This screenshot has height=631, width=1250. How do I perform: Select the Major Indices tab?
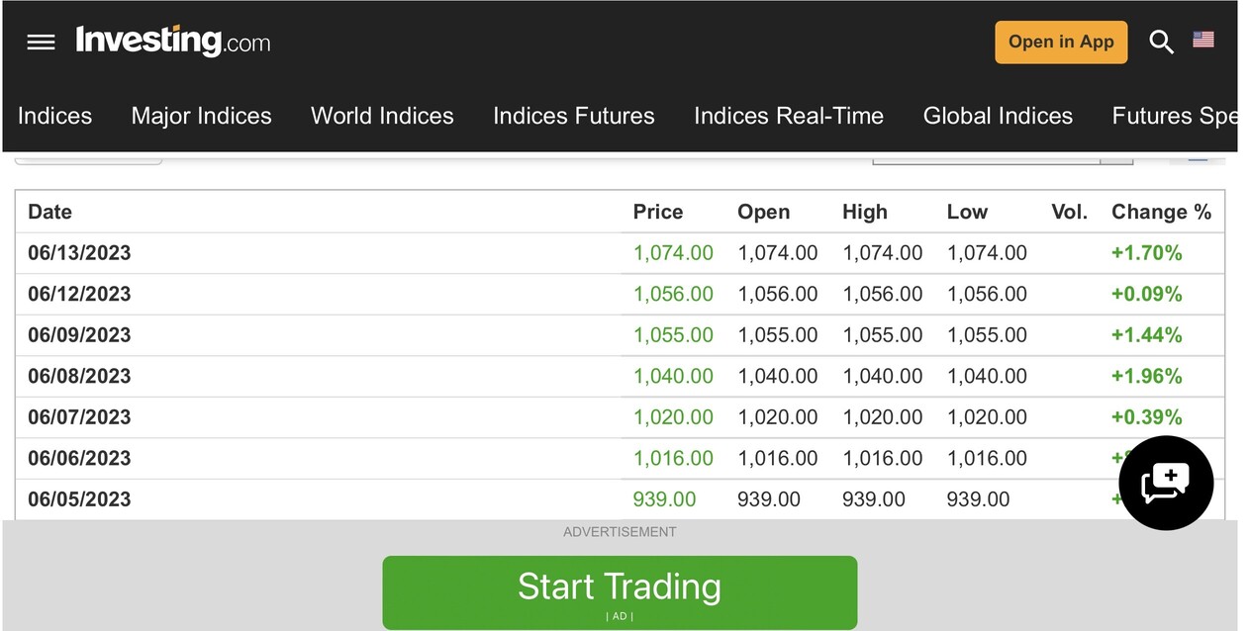coord(201,116)
